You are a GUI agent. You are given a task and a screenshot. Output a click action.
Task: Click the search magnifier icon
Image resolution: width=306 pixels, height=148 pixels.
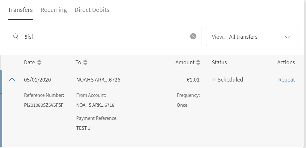(x=16, y=36)
